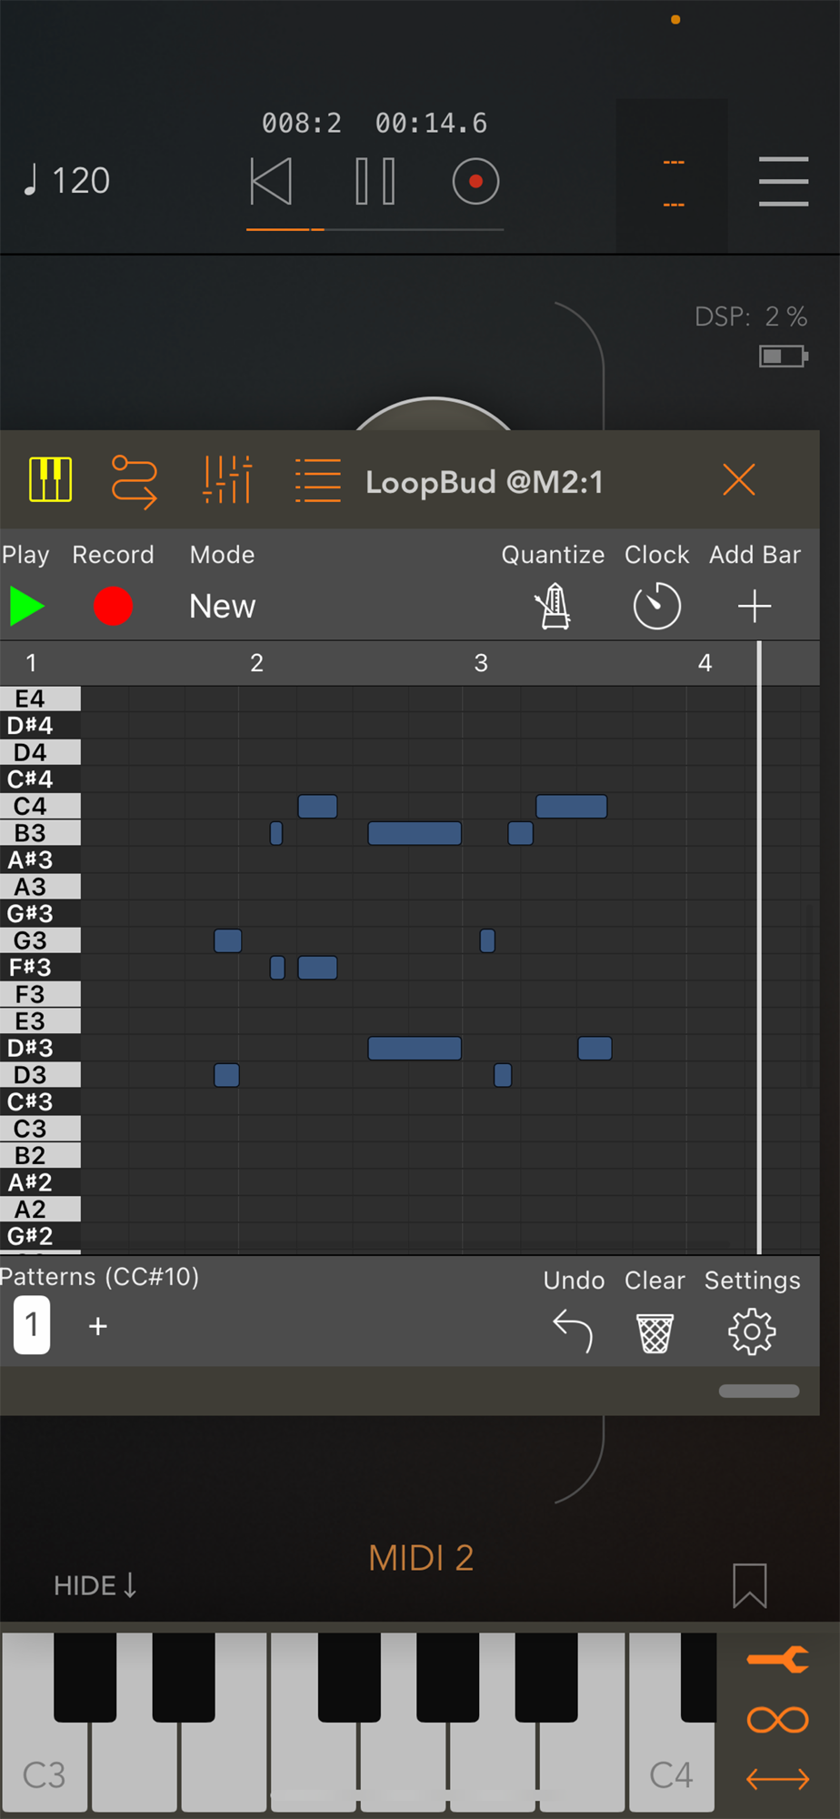The width and height of the screenshot is (840, 1819).
Task: Click the D#3 piano roll key label
Action: coord(40,1048)
